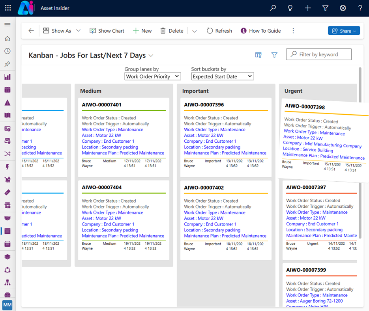Viewport: 369px width, 311px height.
Task: Click the Important lane header
Action: [195, 91]
